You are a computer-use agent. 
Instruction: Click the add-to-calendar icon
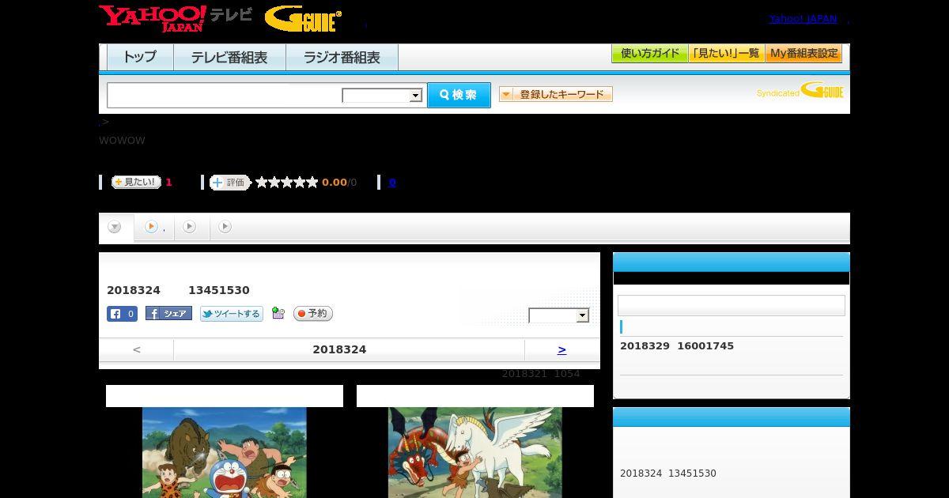(278, 314)
